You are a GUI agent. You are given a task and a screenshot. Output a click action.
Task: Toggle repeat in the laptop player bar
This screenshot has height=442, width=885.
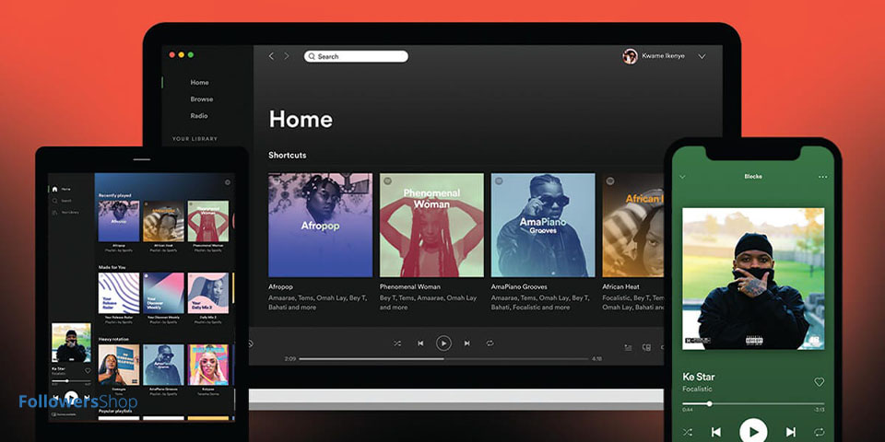pos(490,343)
